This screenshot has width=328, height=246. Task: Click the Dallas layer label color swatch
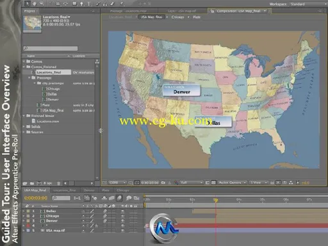[x=28, y=211]
